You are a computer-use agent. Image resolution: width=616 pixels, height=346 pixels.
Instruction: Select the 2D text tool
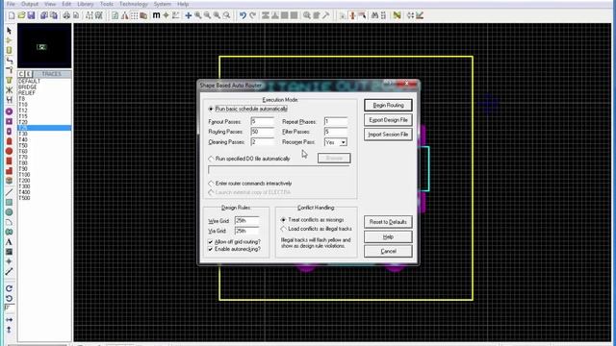click(9, 242)
